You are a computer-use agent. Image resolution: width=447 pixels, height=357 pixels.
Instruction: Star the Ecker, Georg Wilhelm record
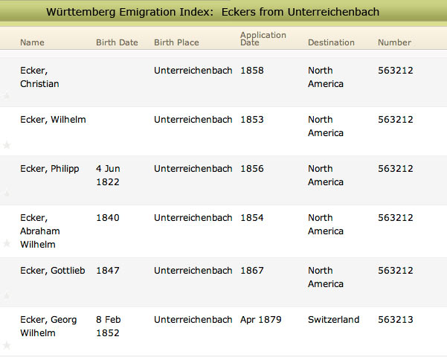pyautogui.click(x=7, y=345)
